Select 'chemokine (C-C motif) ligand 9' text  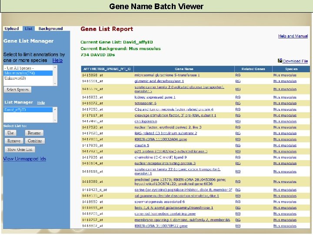(x=160, y=157)
